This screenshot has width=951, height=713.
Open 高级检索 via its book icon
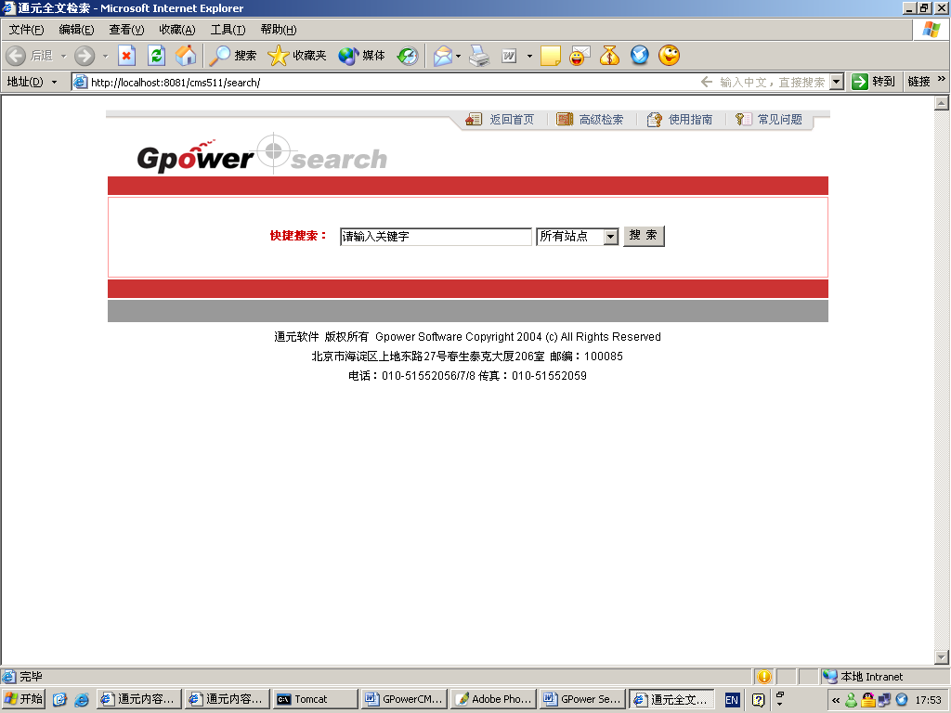pyautogui.click(x=564, y=119)
